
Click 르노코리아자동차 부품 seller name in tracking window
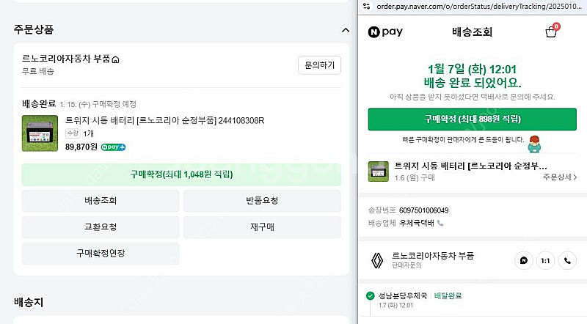pos(433,256)
